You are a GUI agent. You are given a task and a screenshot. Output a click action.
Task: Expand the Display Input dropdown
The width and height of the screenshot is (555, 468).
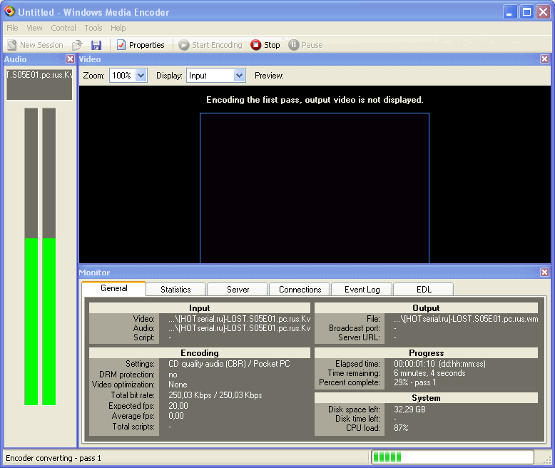click(x=239, y=76)
